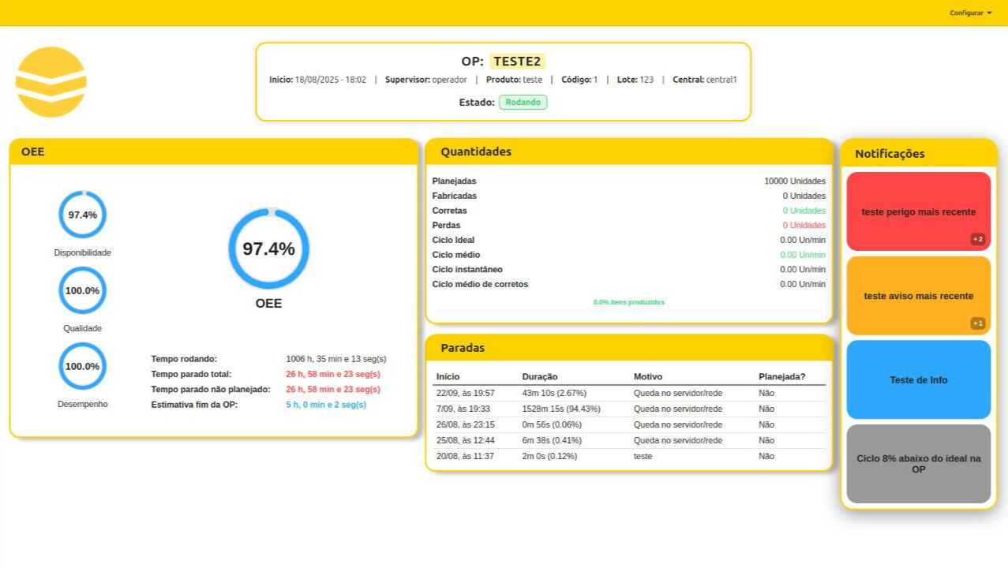The image size is (1008, 568).
Task: Click the +1 badge on warning notification
Action: pos(977,323)
